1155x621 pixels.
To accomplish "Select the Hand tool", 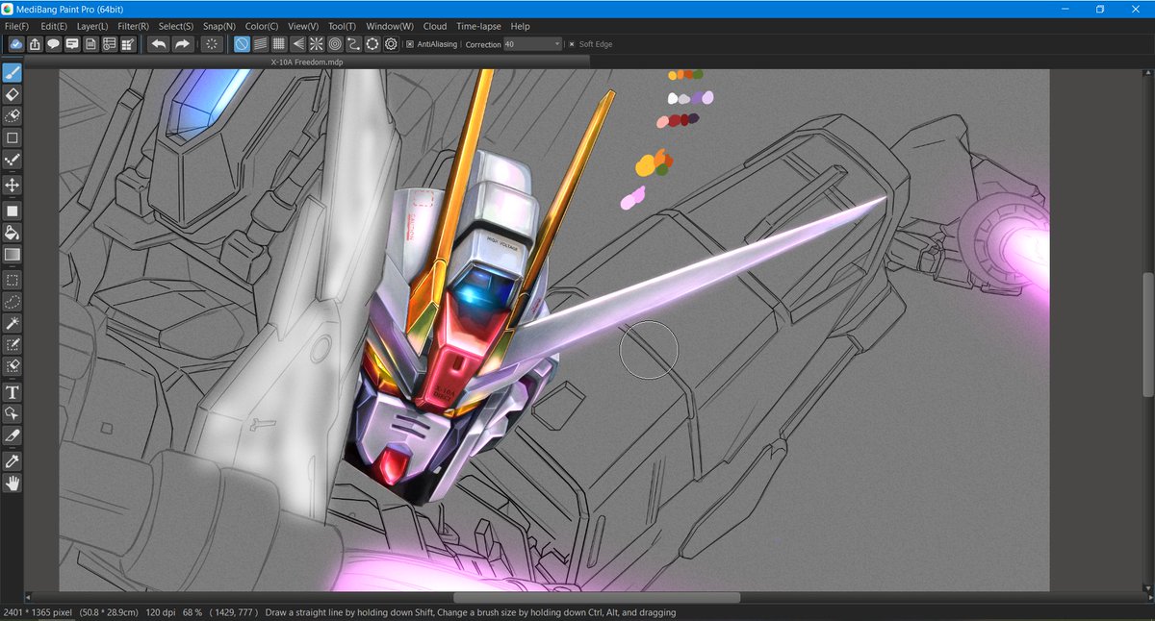I will click(13, 484).
